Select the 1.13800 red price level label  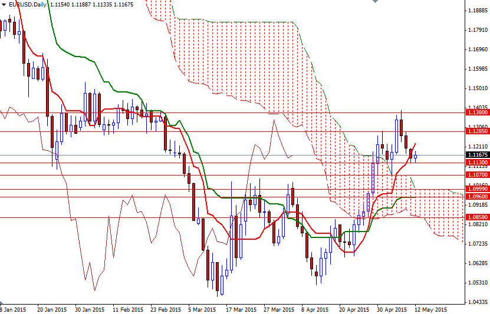coord(476,113)
